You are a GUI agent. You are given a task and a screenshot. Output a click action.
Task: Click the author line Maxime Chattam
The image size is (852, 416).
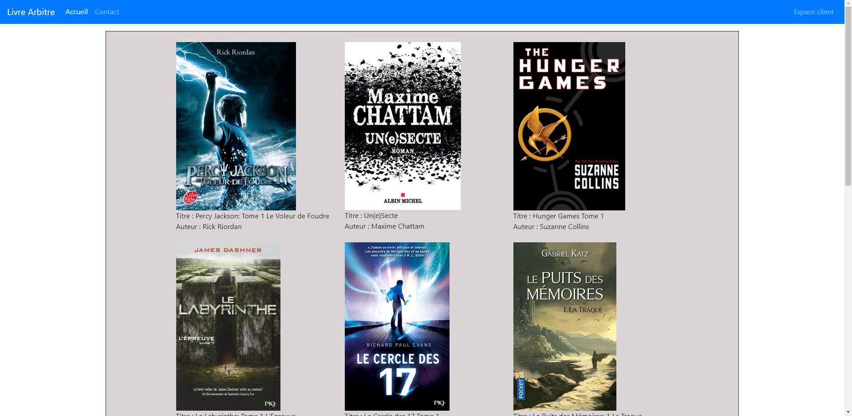[x=384, y=226]
